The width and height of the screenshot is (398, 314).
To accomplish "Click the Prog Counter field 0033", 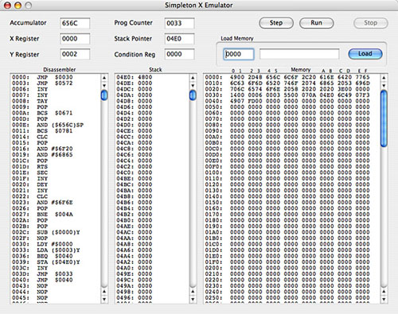I will [179, 23].
